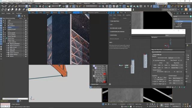The width and height of the screenshot is (192, 108).
Task: Open the Material Editor icon
Action: (x=124, y=6)
